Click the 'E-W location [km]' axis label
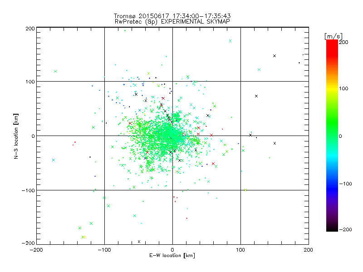Screen dimensions: 363x272 172,256
